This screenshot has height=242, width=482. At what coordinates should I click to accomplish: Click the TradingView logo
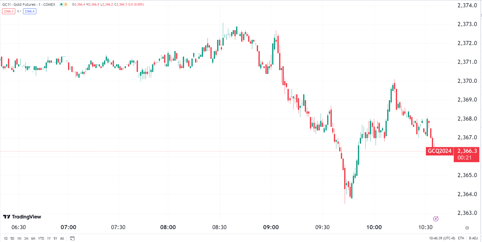pyautogui.click(x=22, y=217)
